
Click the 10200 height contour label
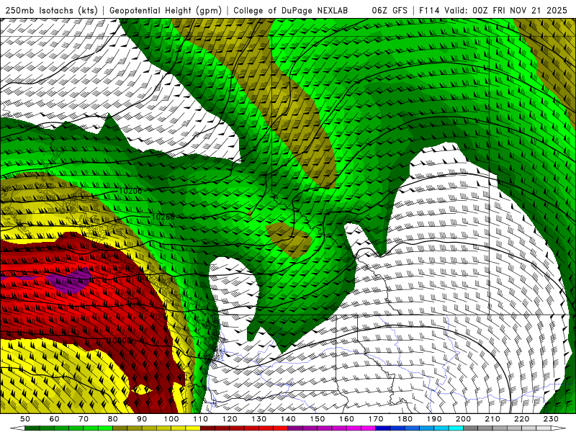pyautogui.click(x=130, y=191)
